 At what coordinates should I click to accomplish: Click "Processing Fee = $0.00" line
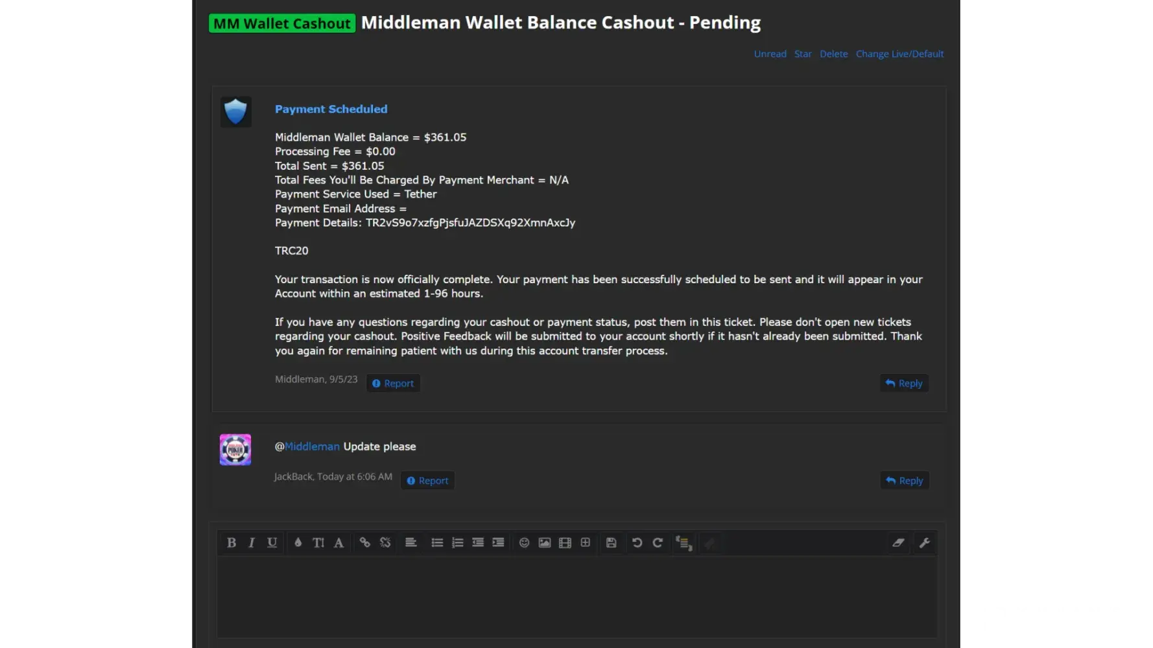[x=335, y=152]
